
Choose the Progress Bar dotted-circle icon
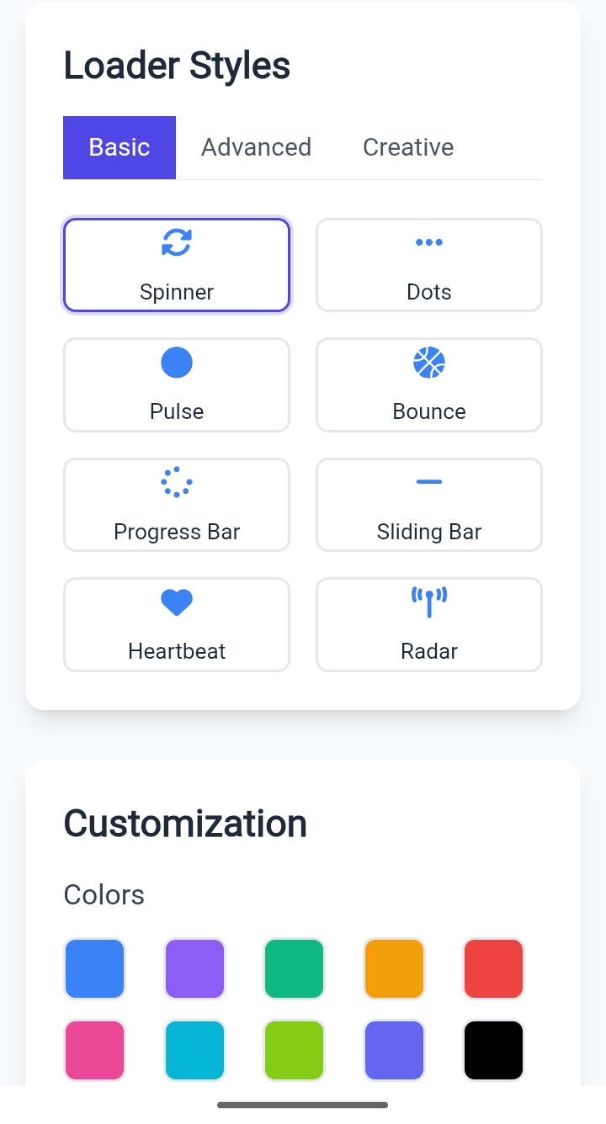click(x=177, y=482)
